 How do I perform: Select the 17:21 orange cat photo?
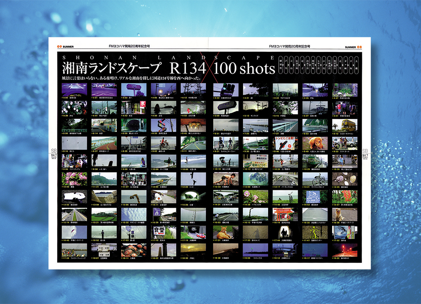point(226,232)
